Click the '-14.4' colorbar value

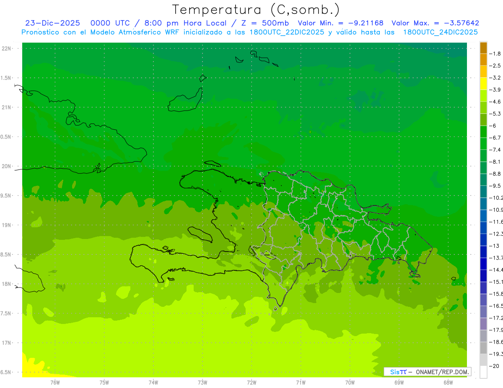coord(497,270)
